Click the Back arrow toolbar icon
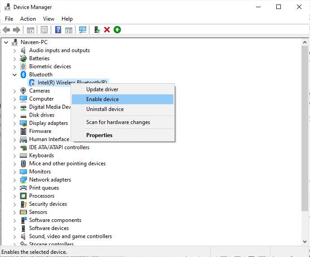310x257 pixels. pos(6,30)
